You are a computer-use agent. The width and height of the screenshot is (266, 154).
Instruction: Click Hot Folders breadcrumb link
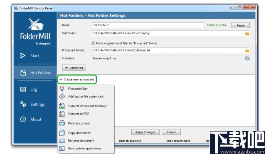[x=71, y=15]
